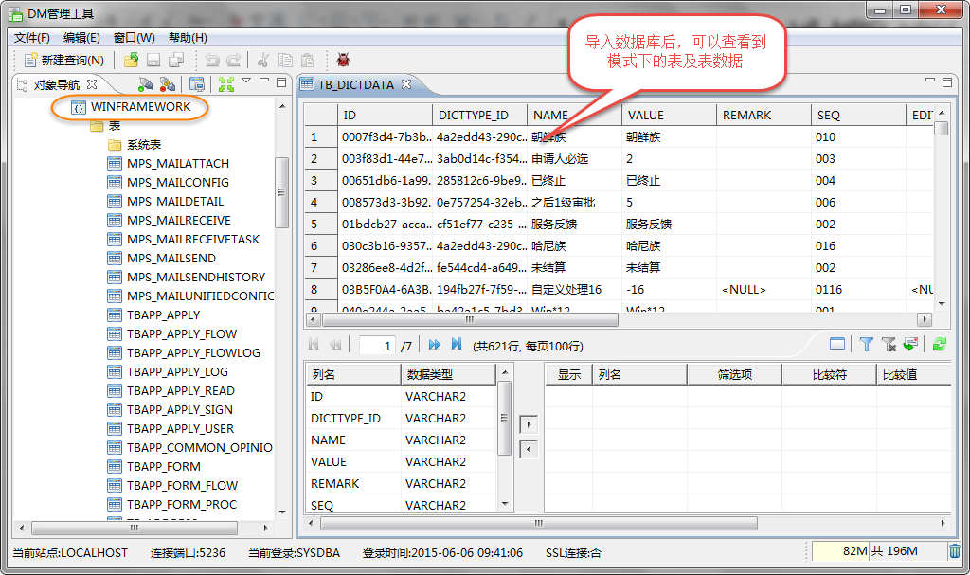
Task: Click the table icon beside MPS_MAILCONFIG
Action: point(115,183)
